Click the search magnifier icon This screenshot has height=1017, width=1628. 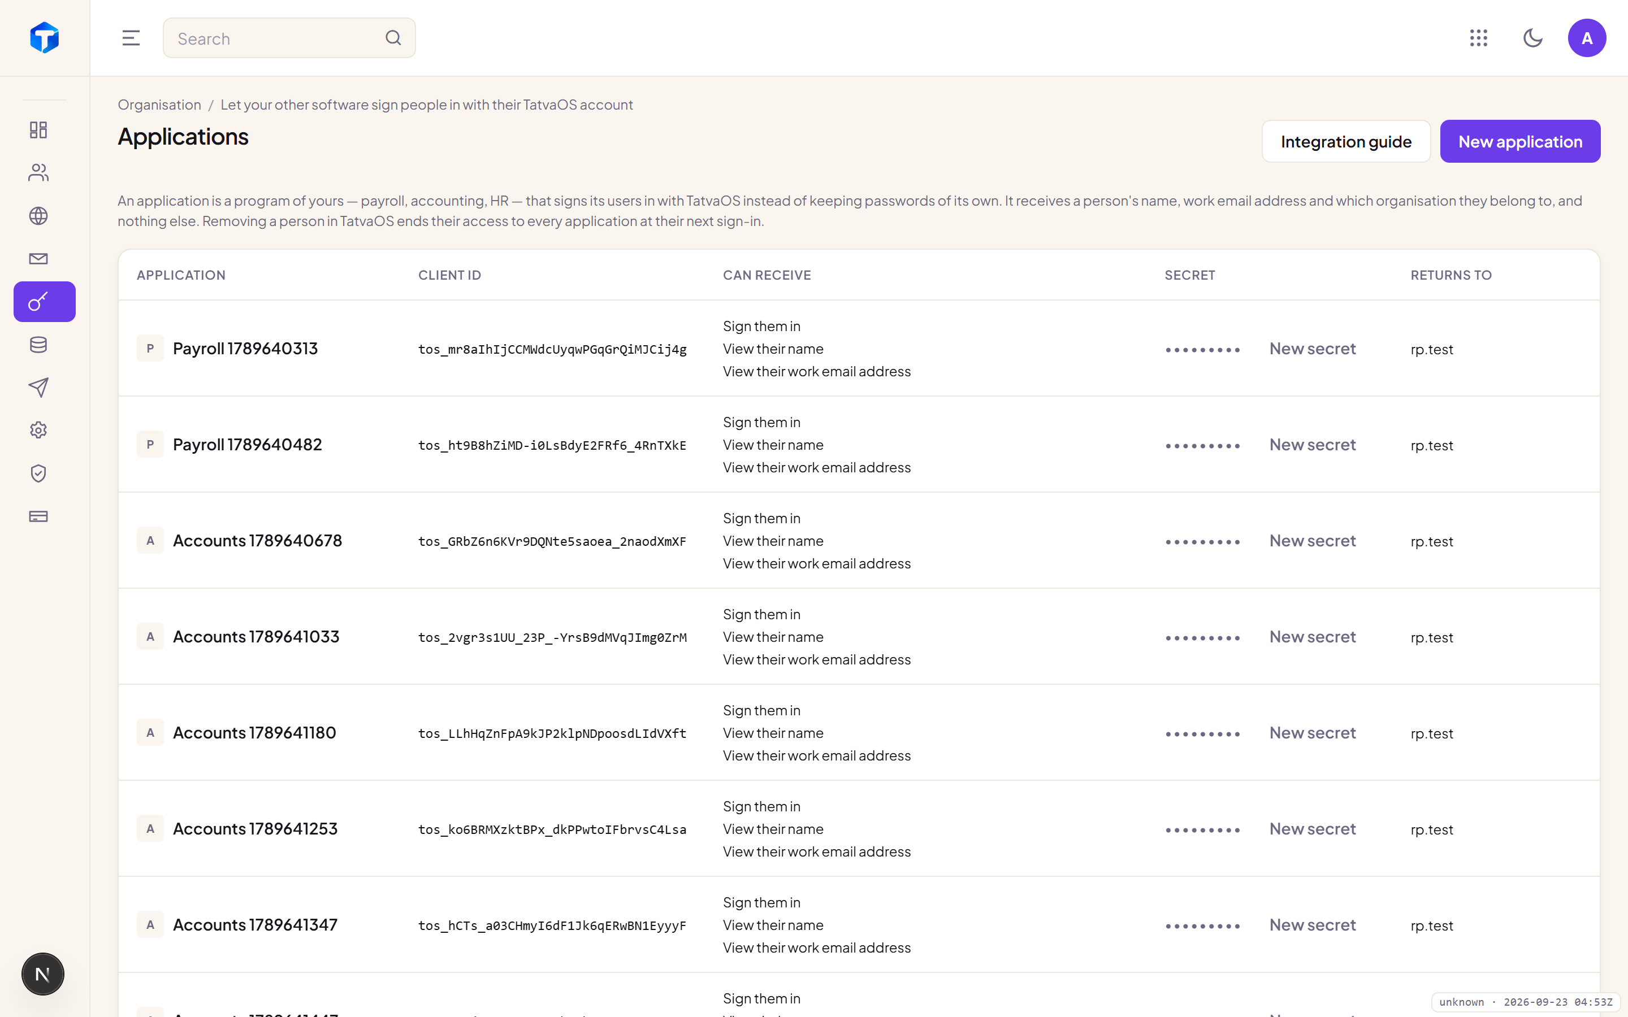pos(393,38)
